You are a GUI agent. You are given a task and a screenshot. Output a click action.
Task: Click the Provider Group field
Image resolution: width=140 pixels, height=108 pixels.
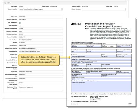(x=41, y=46)
